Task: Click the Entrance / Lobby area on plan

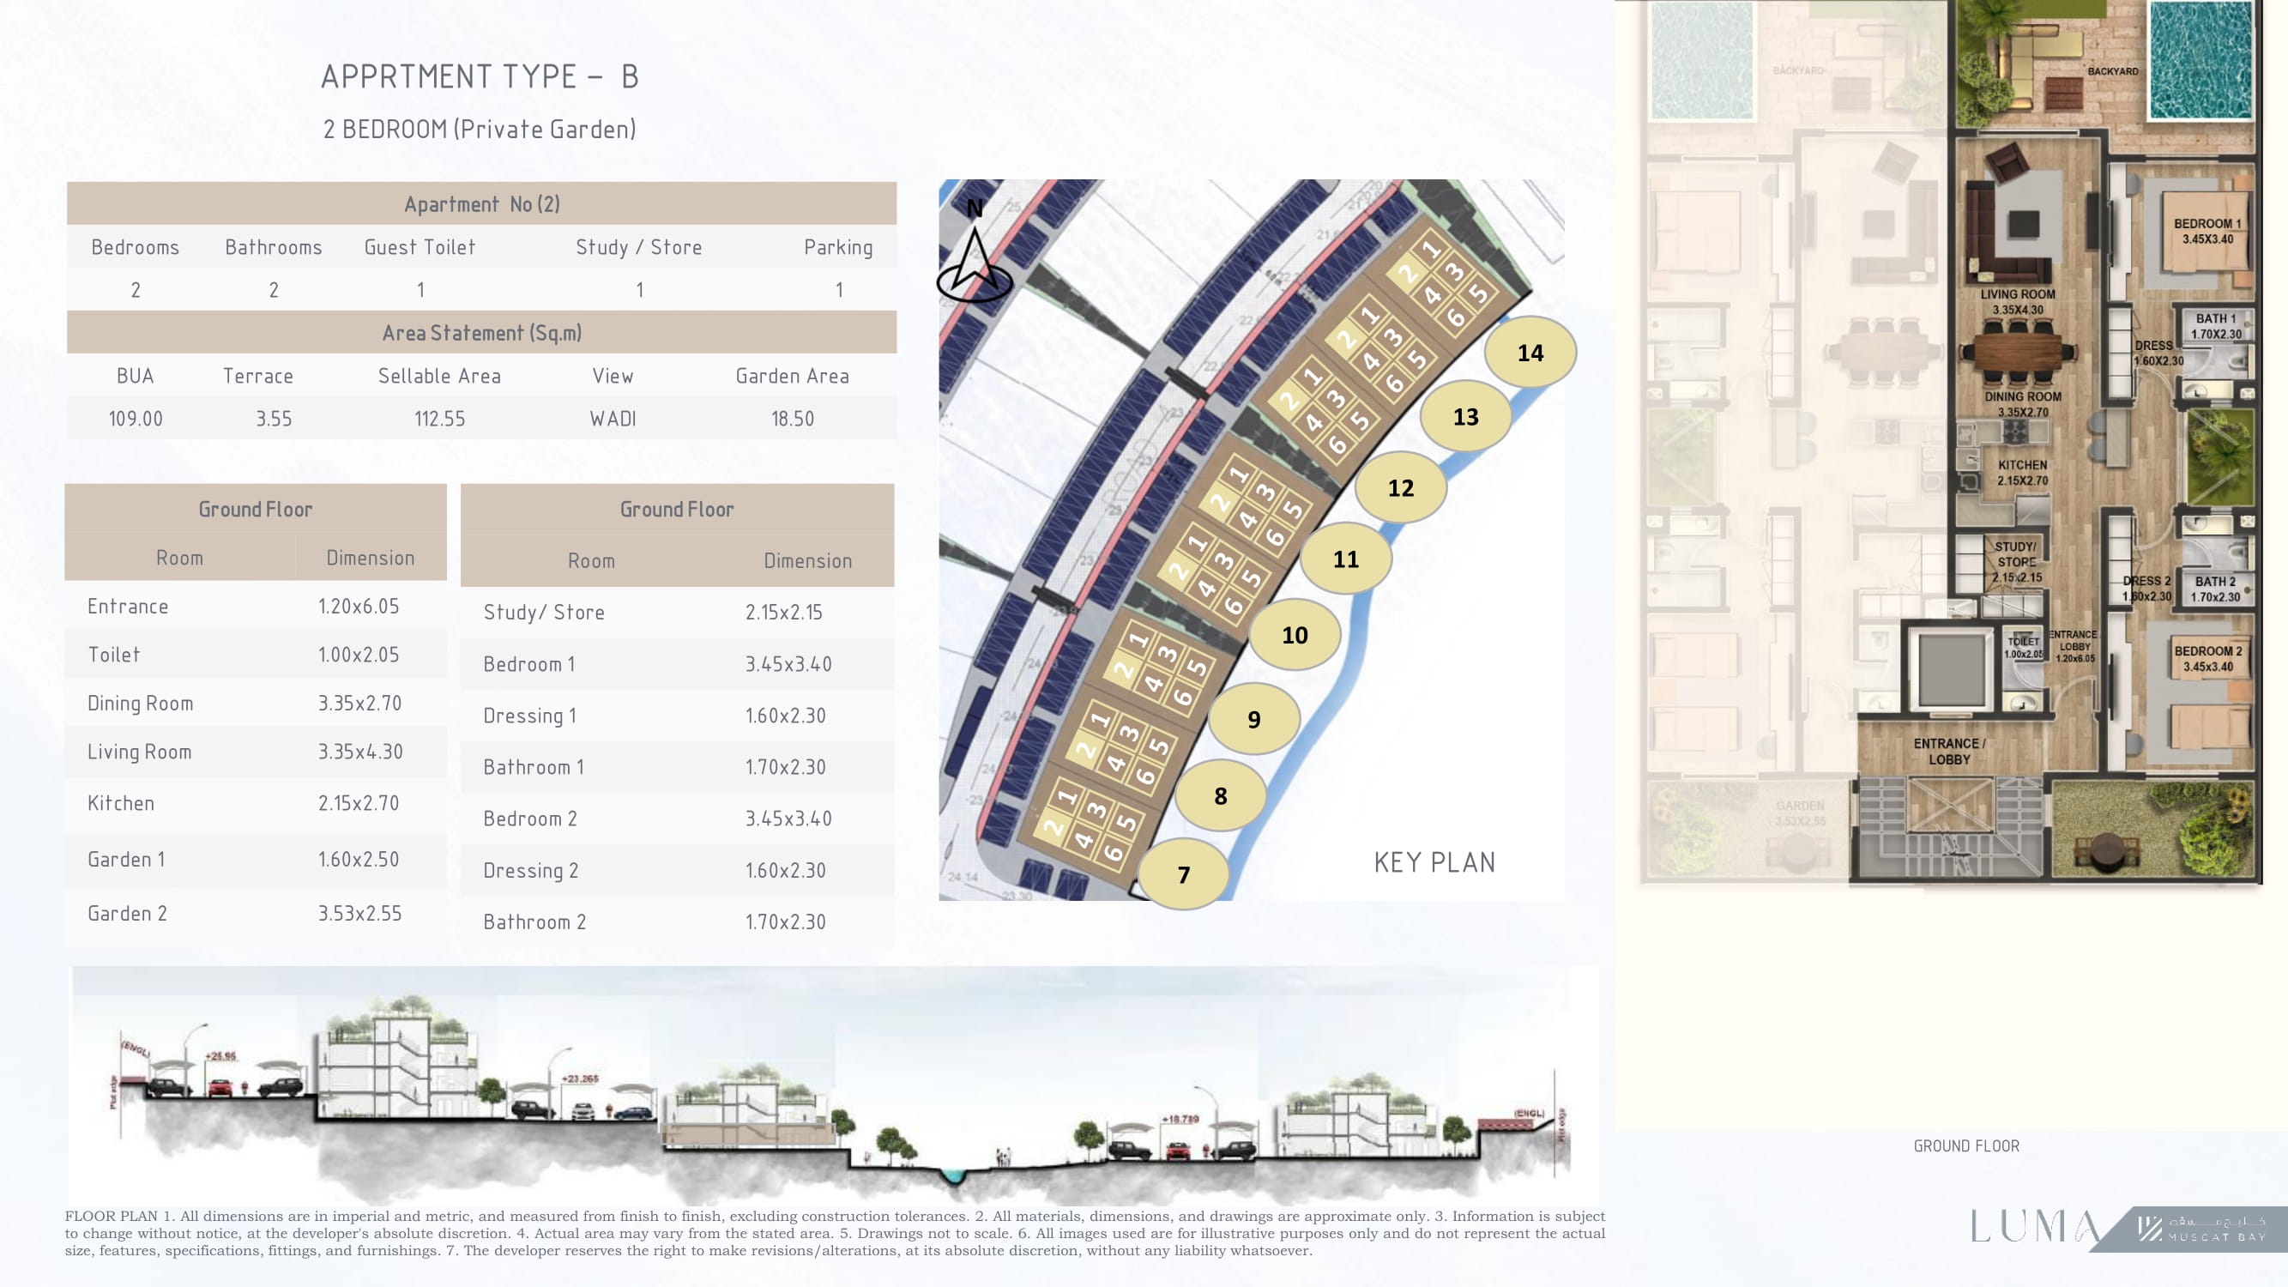Action: [x=1949, y=752]
